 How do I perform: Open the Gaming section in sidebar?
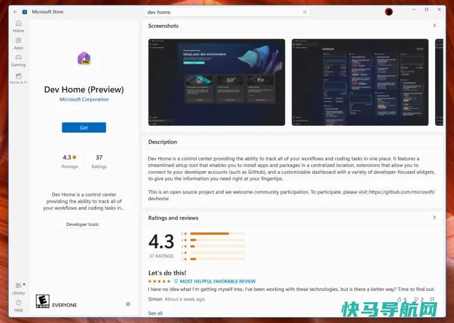click(18, 60)
